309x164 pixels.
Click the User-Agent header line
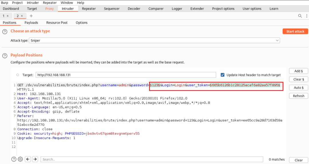[102, 98]
